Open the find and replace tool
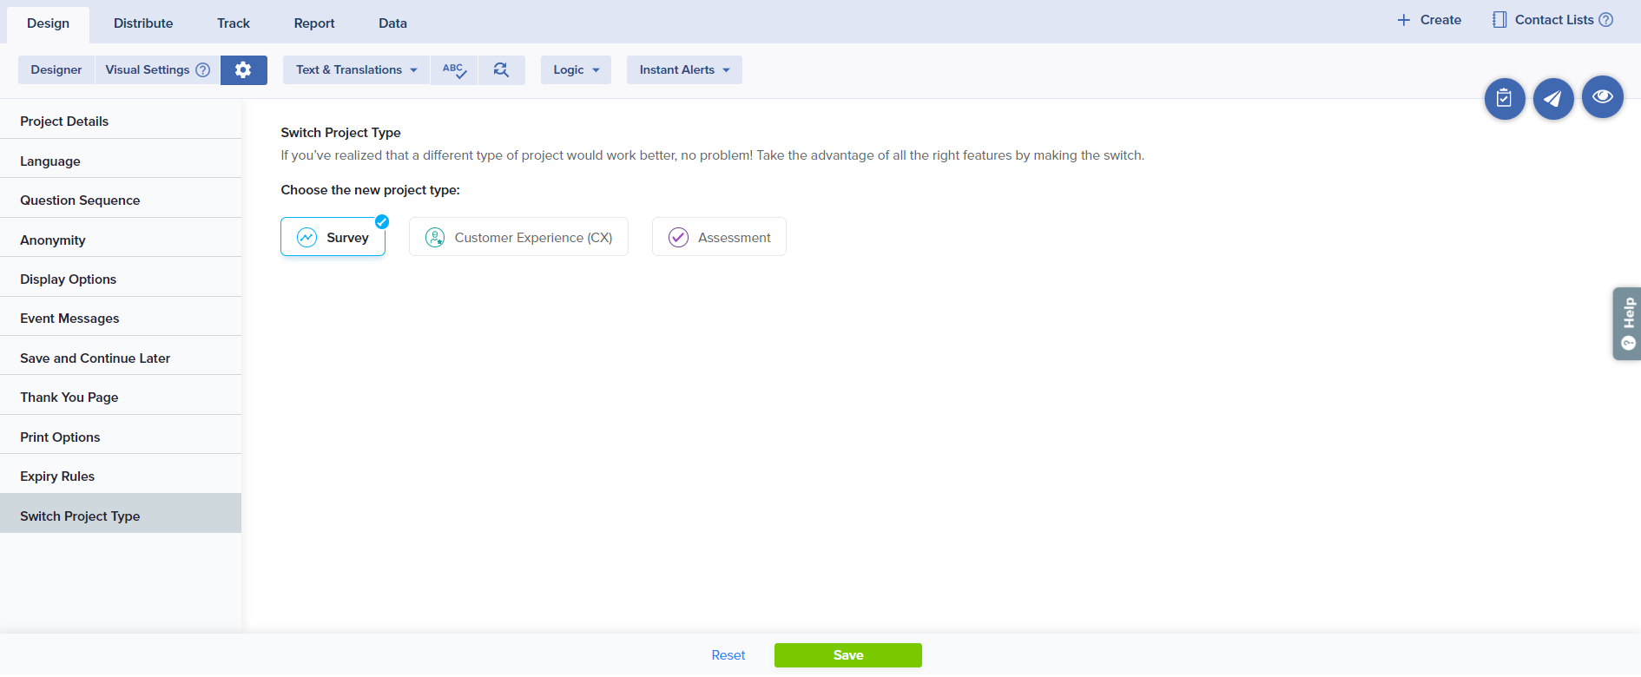Viewport: 1641px width, 677px height. [x=501, y=70]
